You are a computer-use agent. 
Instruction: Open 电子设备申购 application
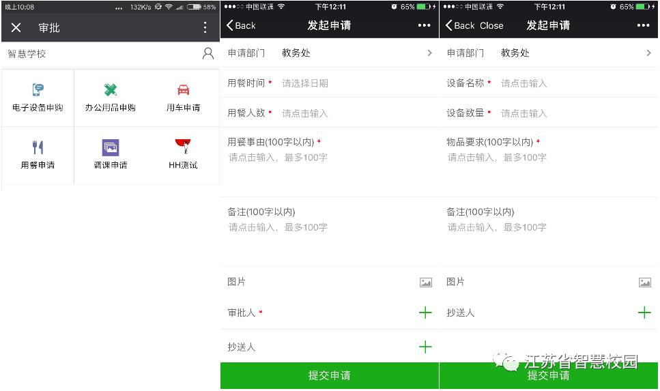(x=38, y=98)
